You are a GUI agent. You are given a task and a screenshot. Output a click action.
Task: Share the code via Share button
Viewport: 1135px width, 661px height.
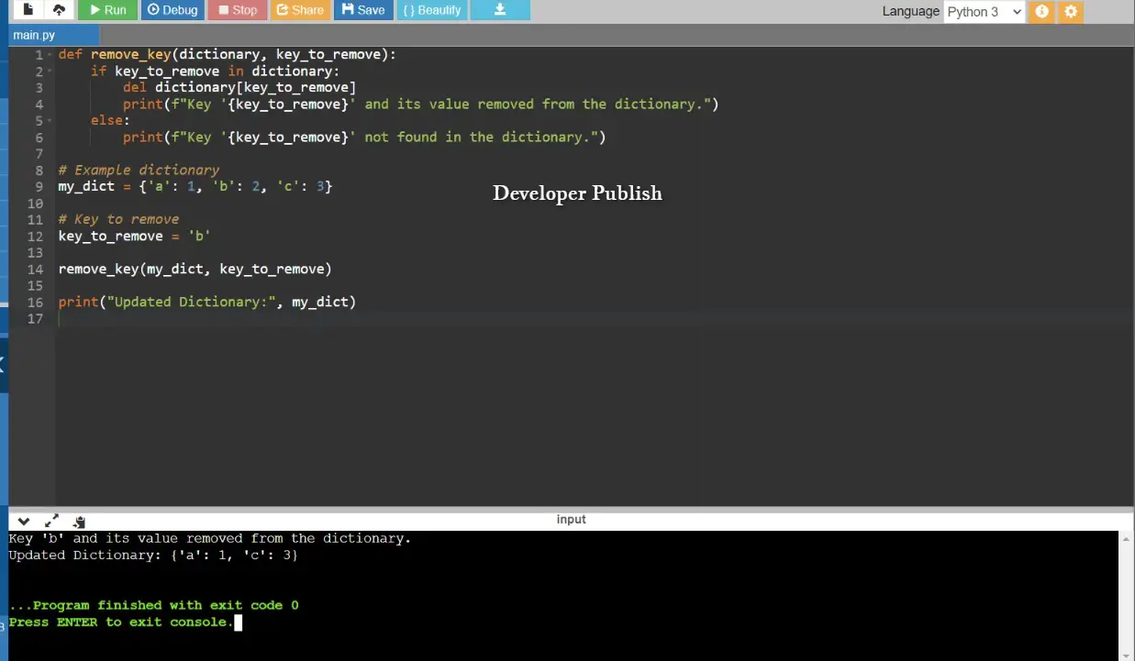(x=299, y=10)
